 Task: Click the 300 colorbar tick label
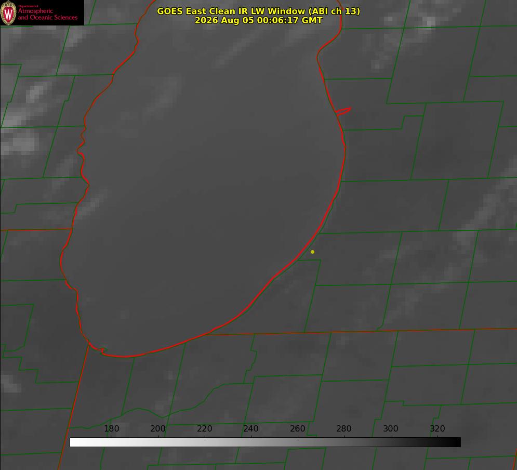391,429
